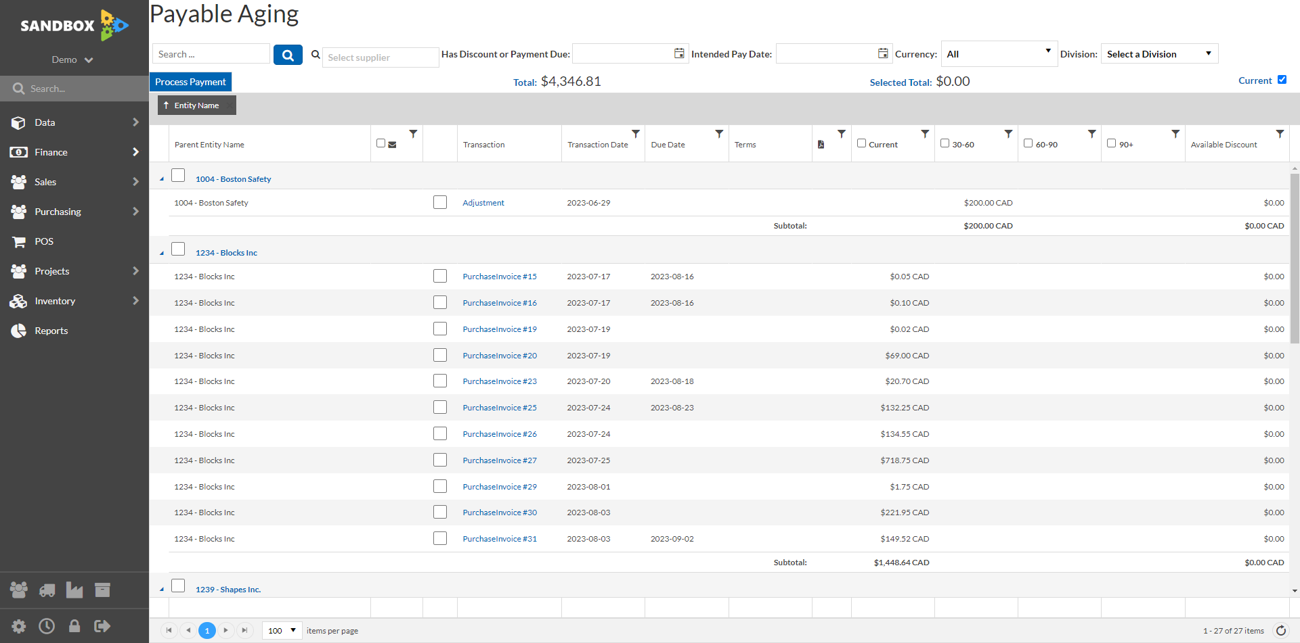Open Intended Pay Date calendar icon
The height and width of the screenshot is (643, 1300).
click(x=883, y=53)
